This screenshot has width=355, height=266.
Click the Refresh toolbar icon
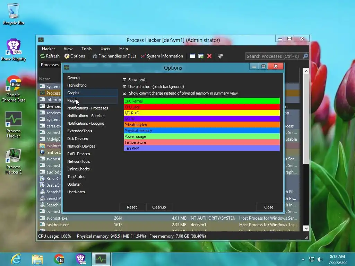(42, 56)
